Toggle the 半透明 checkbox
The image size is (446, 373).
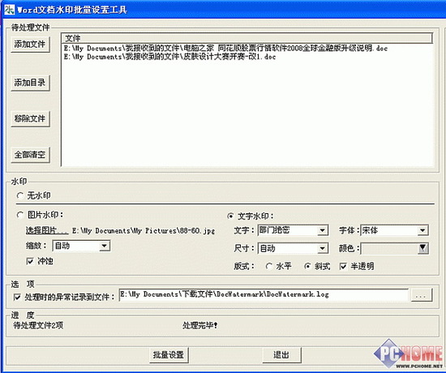343,266
